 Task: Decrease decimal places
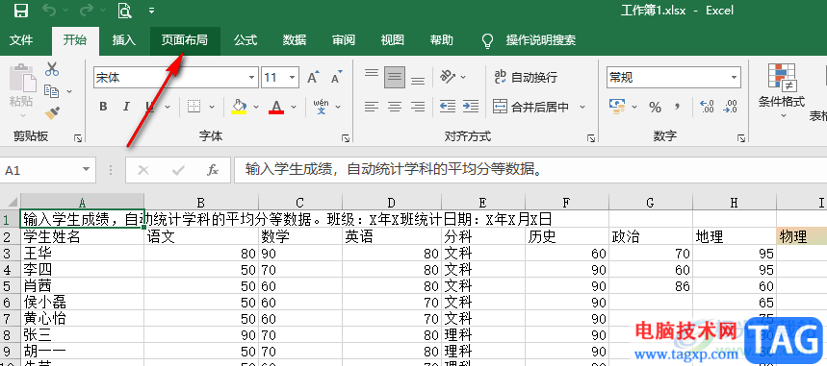tap(730, 107)
